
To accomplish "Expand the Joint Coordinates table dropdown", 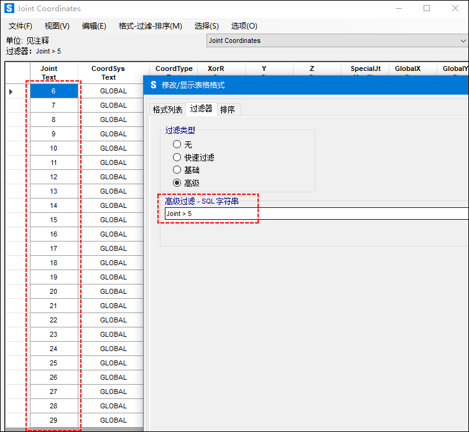I will point(462,40).
